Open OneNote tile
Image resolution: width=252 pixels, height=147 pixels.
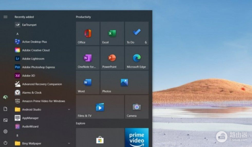point(88,58)
